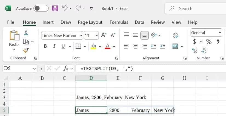The image size is (226, 116).
Task: Select cell D3 with comma-separated text
Action: pos(91,97)
